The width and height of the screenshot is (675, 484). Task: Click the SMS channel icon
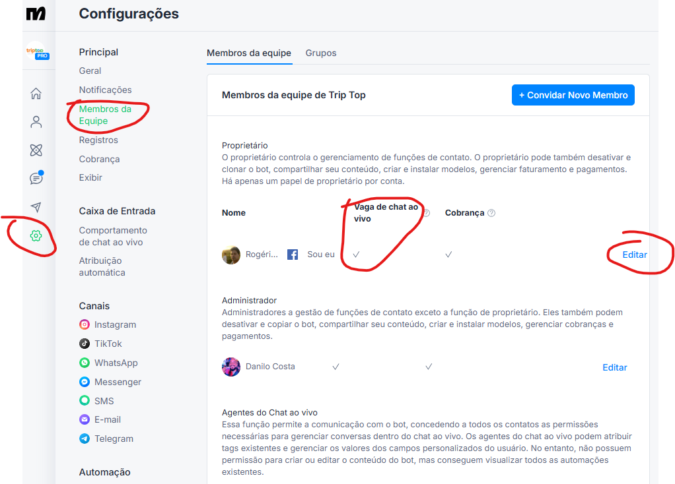85,401
